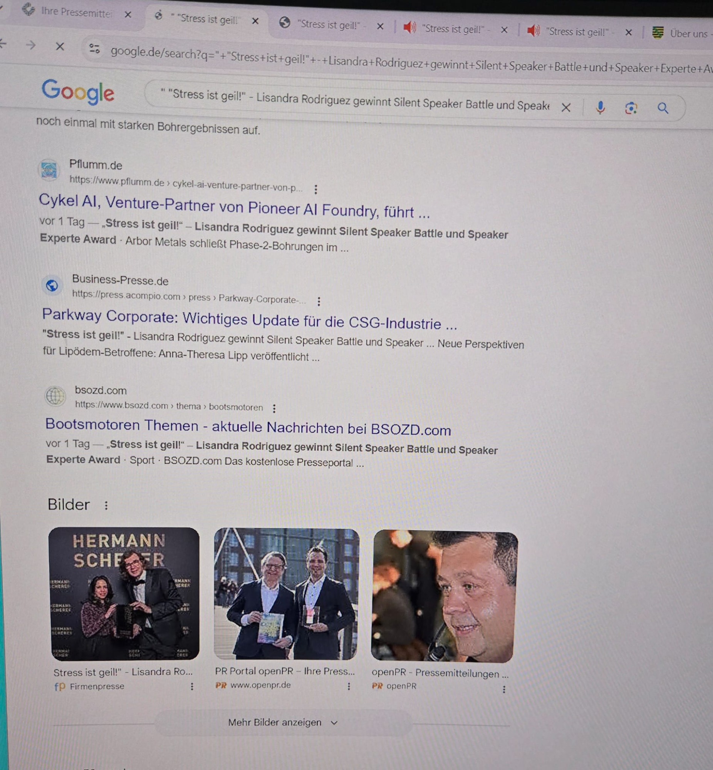Viewport: 713px width, 770px height.
Task: Close the first audio-playing "Stress ist geil!" tab
Action: [504, 30]
